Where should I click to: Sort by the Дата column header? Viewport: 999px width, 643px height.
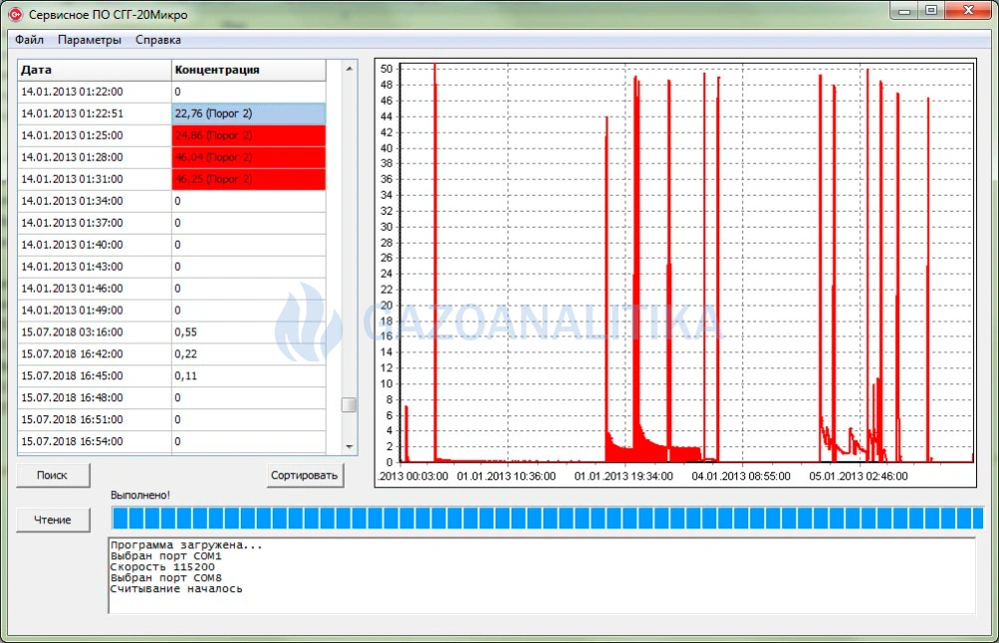[x=94, y=70]
